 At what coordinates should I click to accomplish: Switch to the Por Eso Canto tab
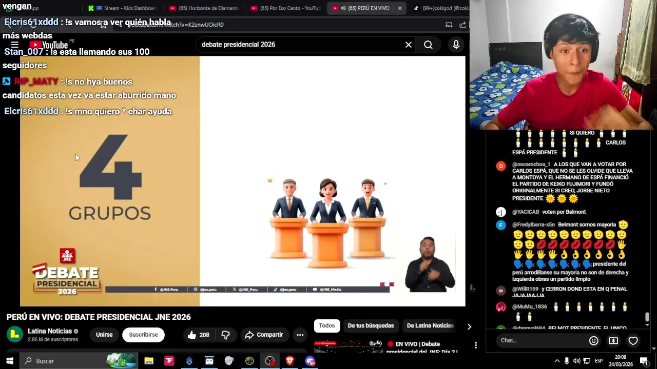point(285,8)
